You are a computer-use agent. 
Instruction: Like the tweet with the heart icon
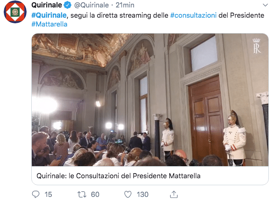pos(128,195)
